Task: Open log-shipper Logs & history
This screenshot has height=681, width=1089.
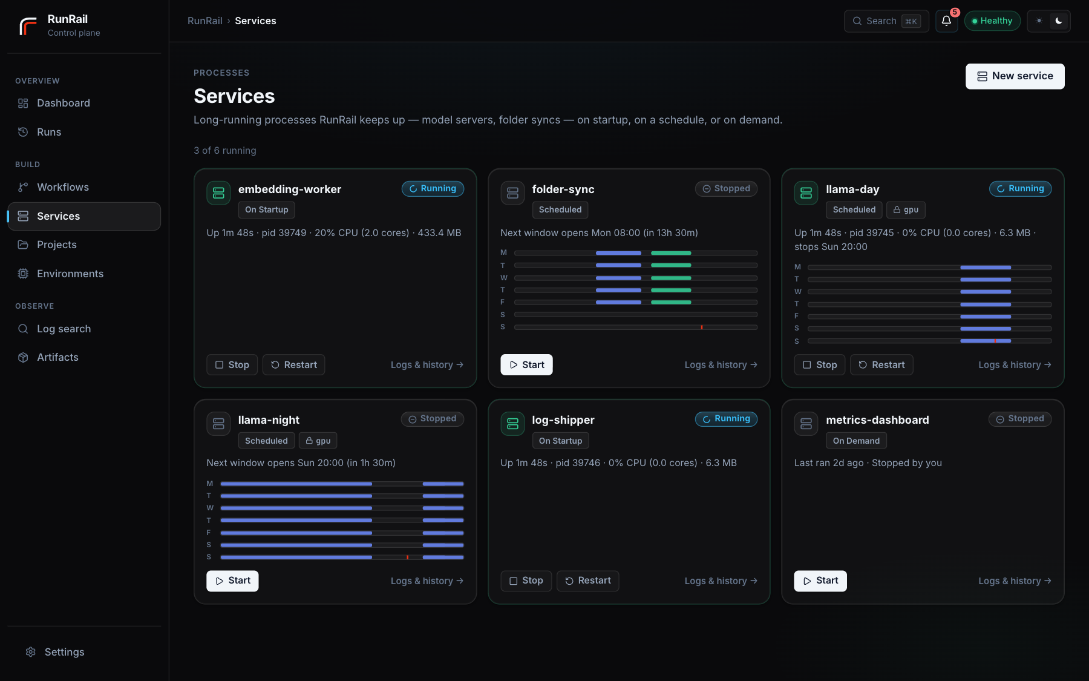Action: coord(721,581)
